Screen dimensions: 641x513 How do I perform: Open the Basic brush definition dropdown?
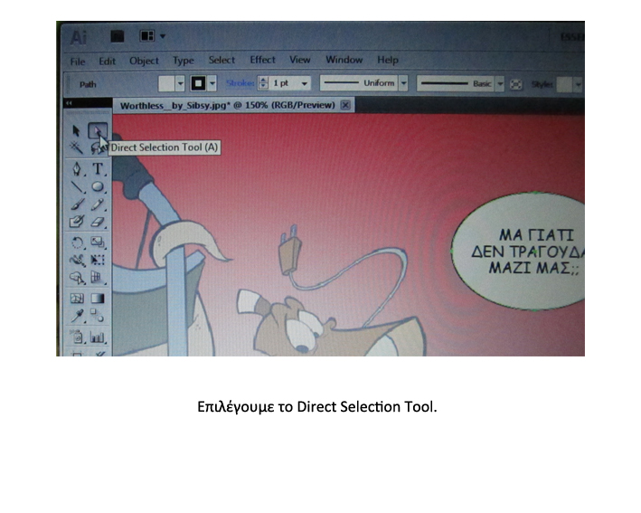click(x=500, y=84)
